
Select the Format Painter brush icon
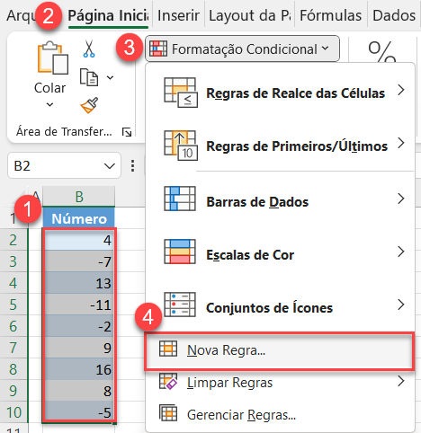(89, 105)
